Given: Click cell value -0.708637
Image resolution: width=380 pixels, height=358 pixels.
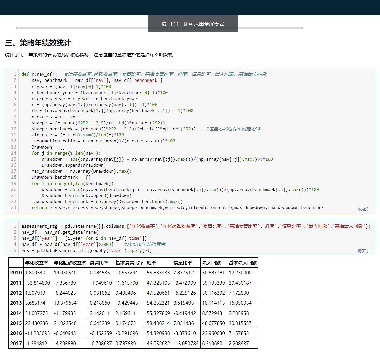Looking at the screenshot, I should click(x=101, y=344).
